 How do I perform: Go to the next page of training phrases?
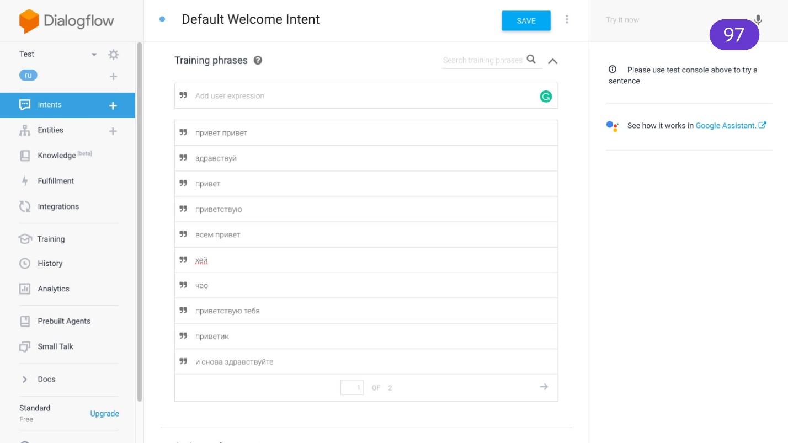(x=544, y=387)
